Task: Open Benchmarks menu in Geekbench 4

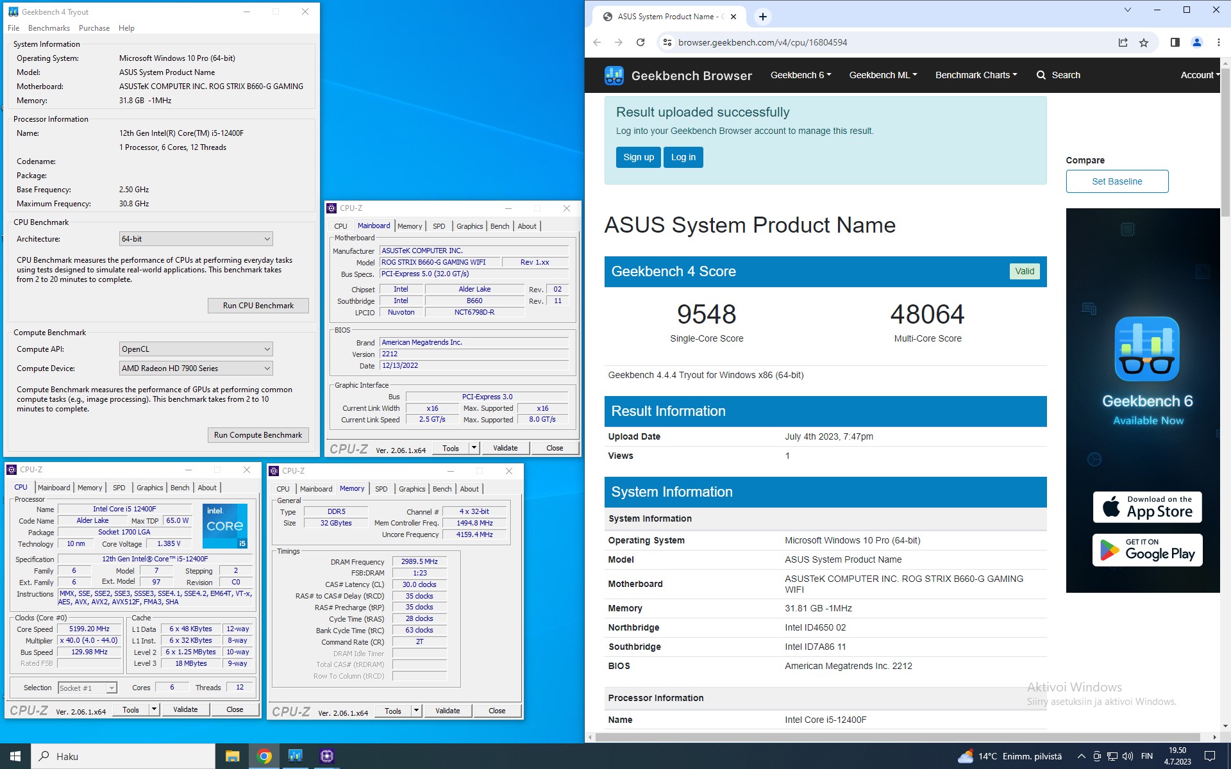Action: tap(49, 28)
